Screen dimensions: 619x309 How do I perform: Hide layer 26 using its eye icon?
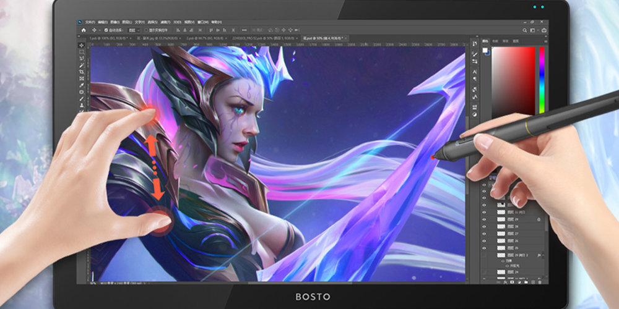click(x=484, y=240)
